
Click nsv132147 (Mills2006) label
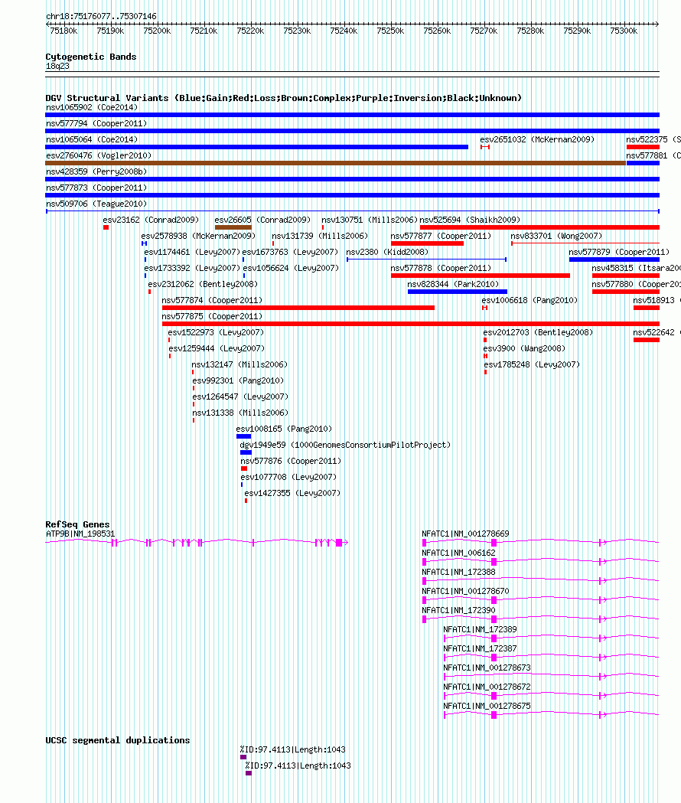pyautogui.click(x=239, y=364)
